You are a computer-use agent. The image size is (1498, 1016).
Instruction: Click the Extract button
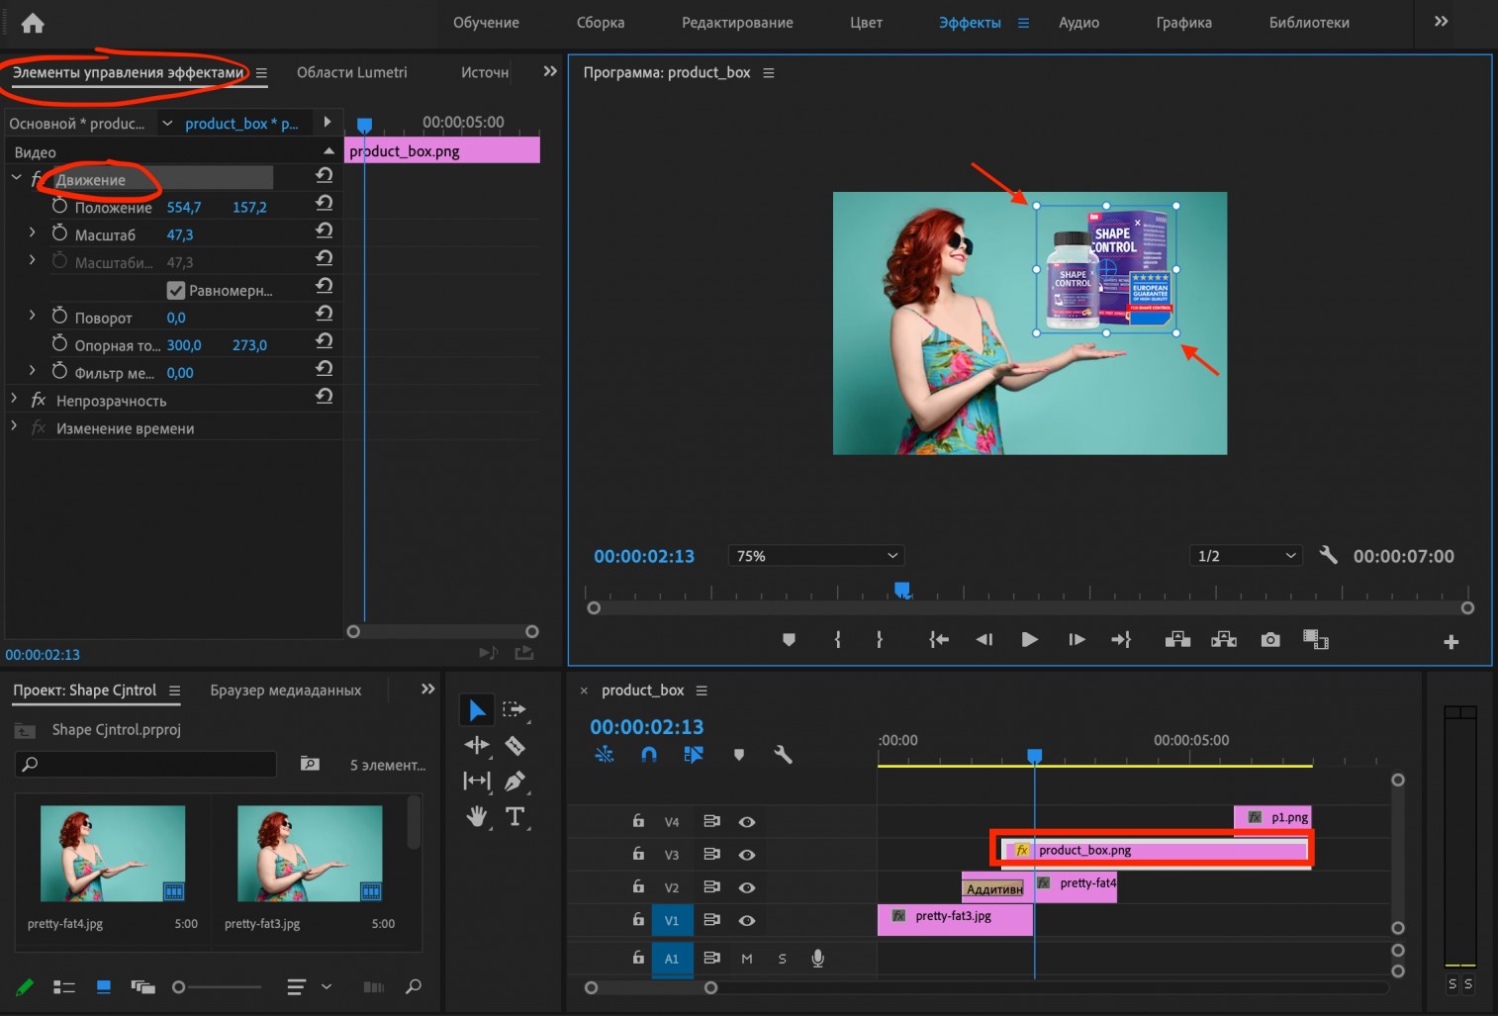coord(1224,640)
